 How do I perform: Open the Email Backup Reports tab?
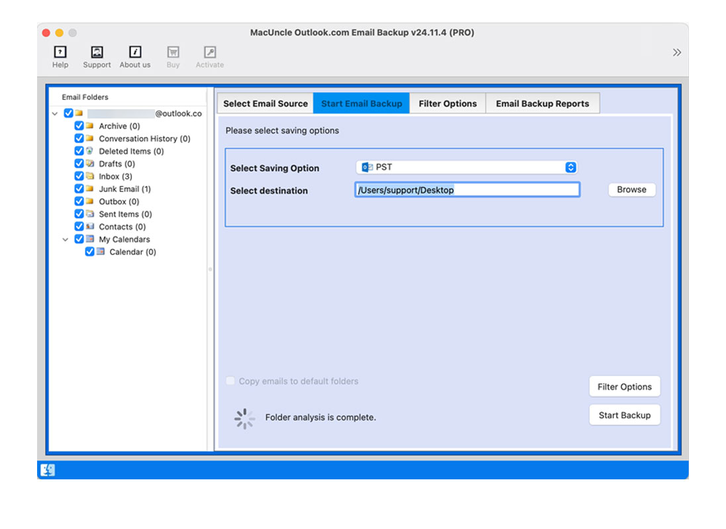click(542, 104)
